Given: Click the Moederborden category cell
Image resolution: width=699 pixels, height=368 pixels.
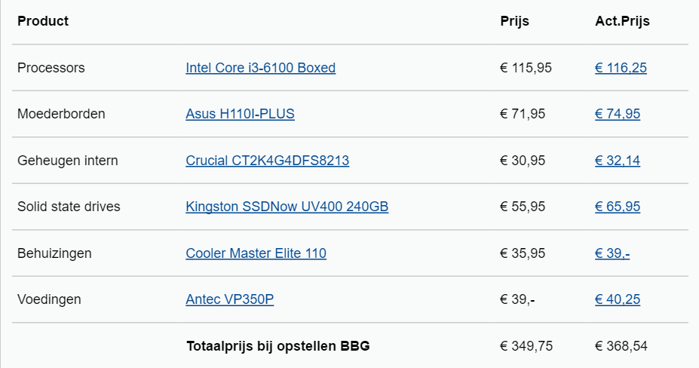Looking at the screenshot, I should point(61,114).
